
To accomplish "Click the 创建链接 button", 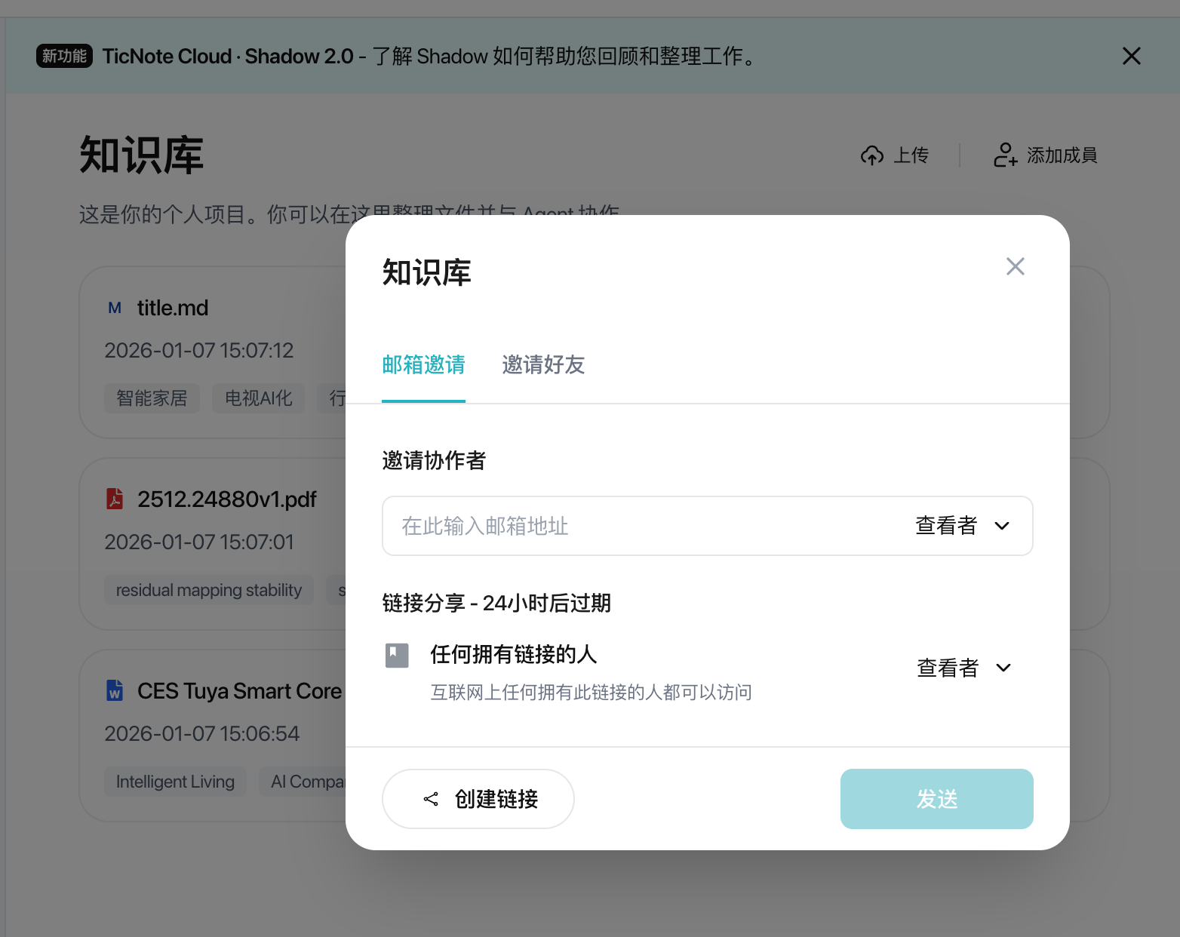I will (x=478, y=799).
